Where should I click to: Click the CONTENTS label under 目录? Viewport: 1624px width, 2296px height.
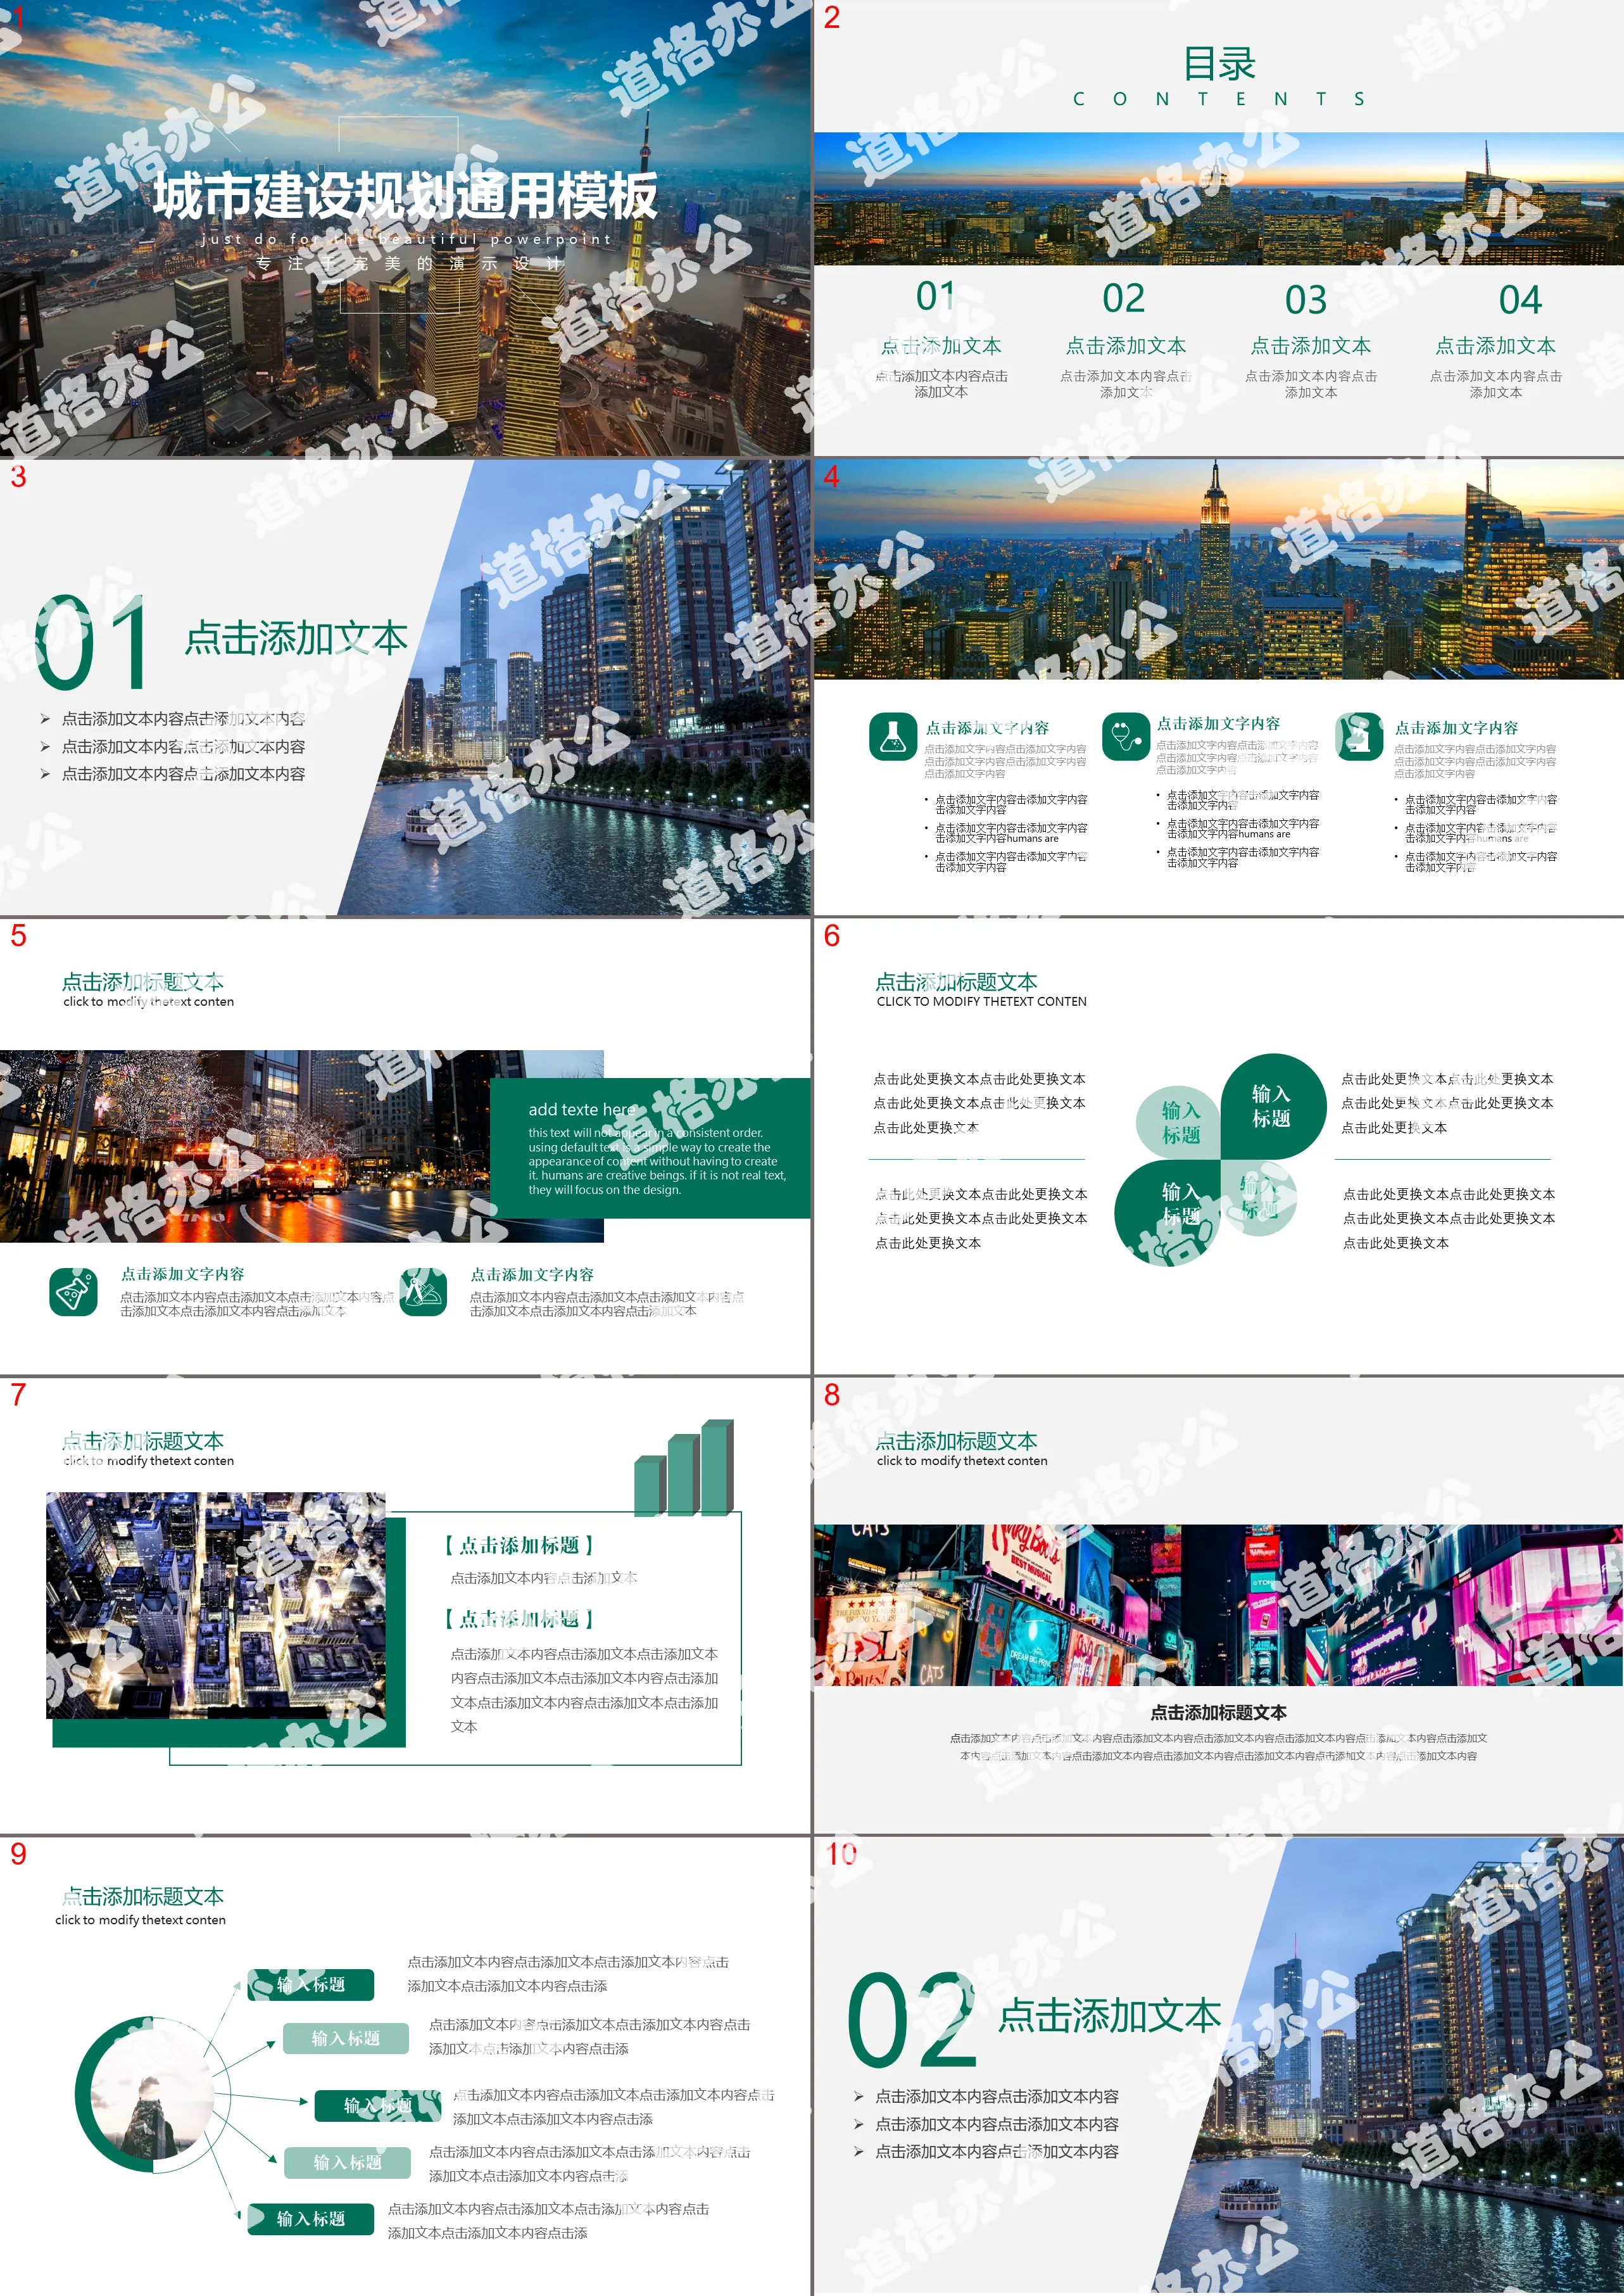(x=1219, y=99)
